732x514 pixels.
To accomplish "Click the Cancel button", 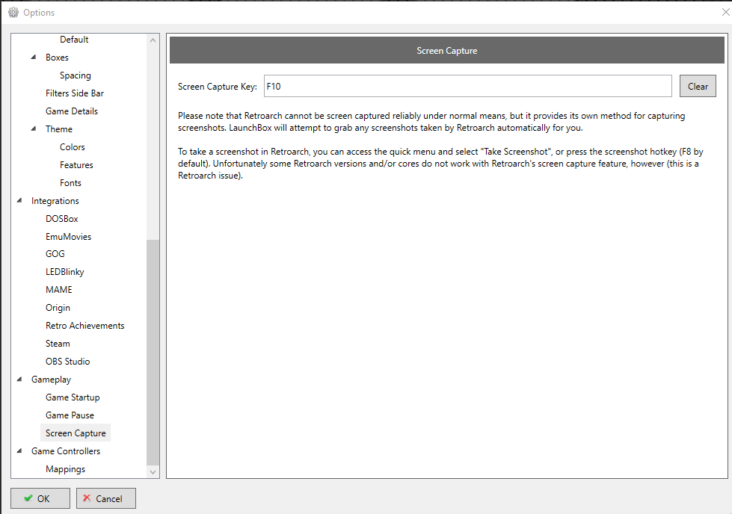I will point(106,498).
